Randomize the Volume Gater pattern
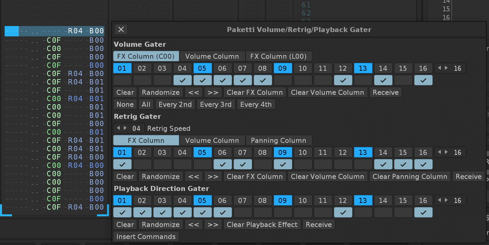Screen dimensions: 489x245 (161, 92)
